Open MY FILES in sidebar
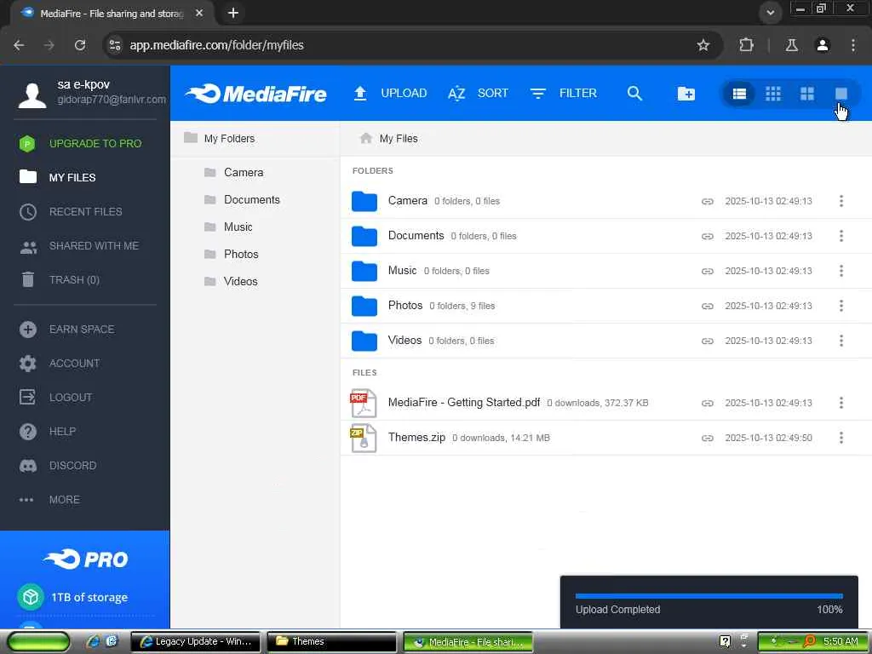The image size is (872, 654). click(x=58, y=177)
